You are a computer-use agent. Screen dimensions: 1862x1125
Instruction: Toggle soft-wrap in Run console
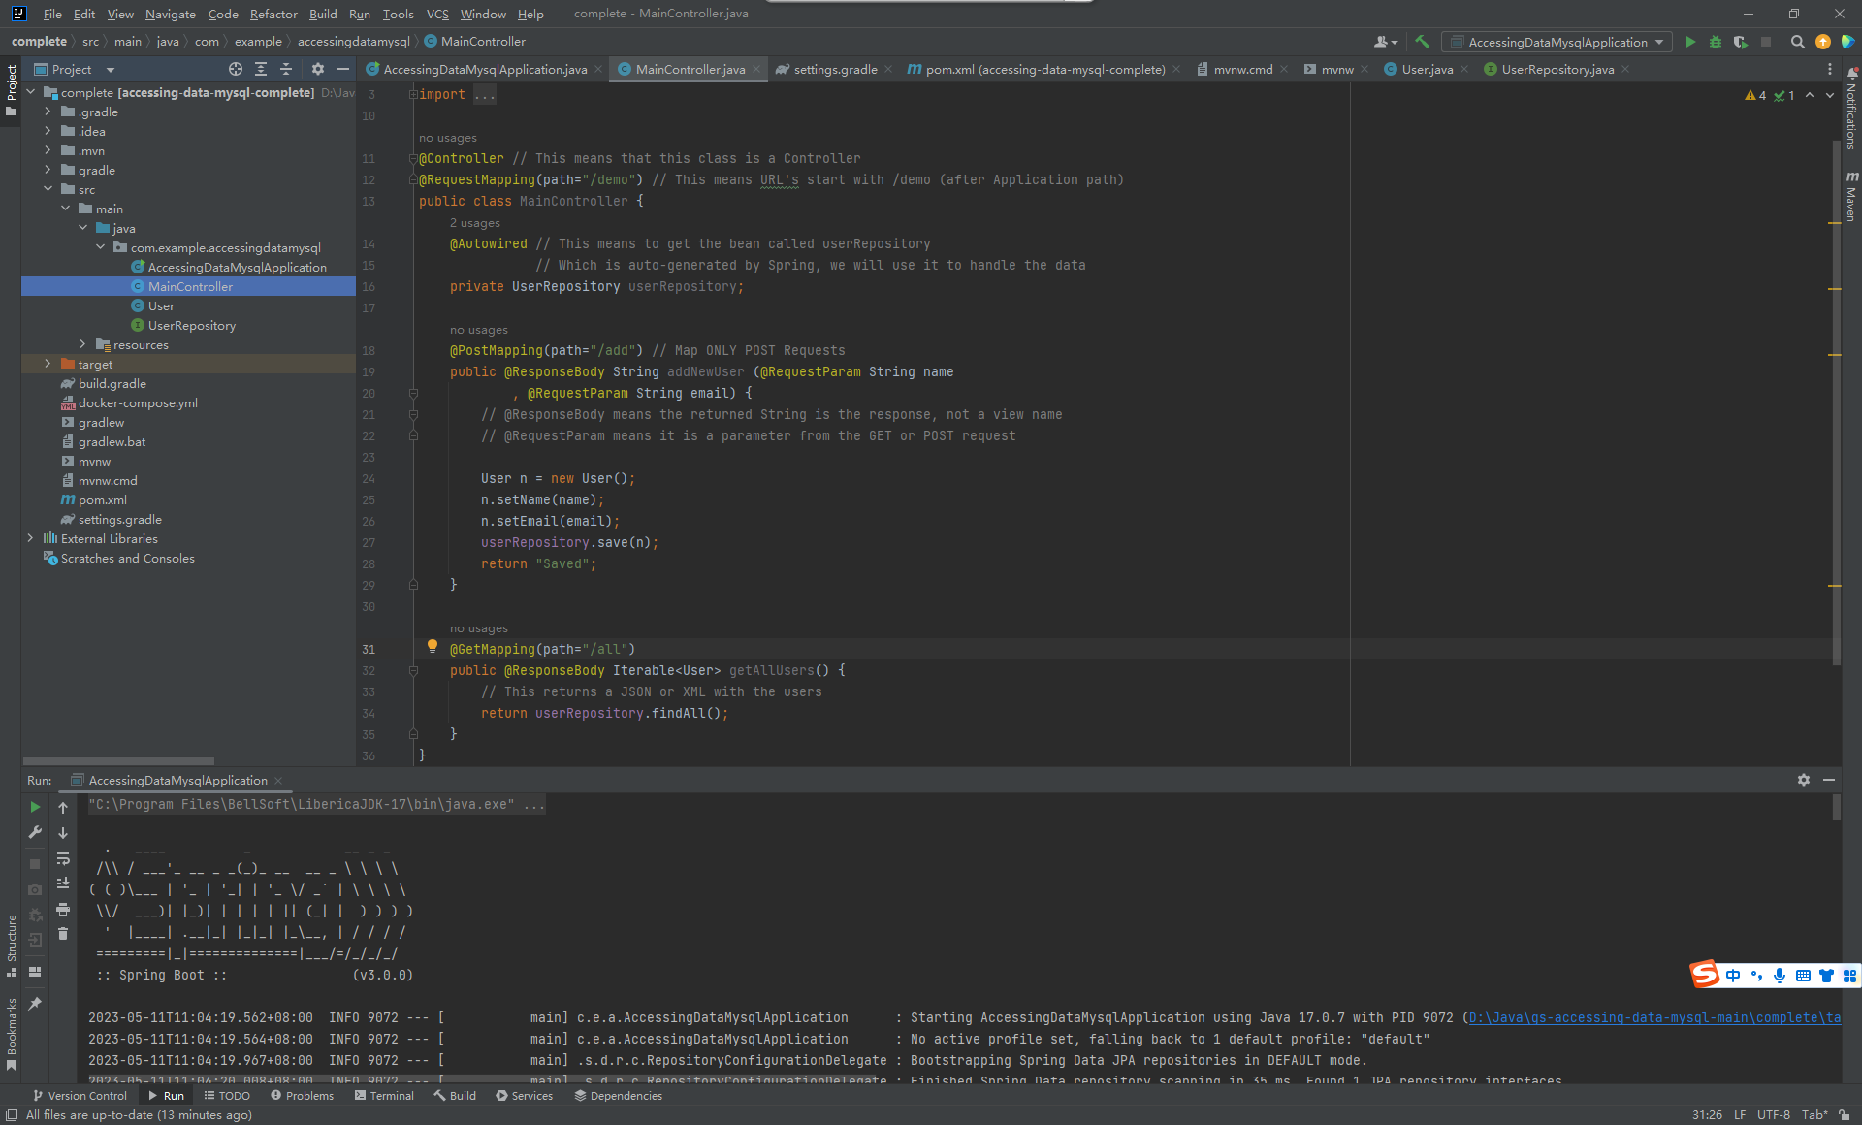[63, 858]
